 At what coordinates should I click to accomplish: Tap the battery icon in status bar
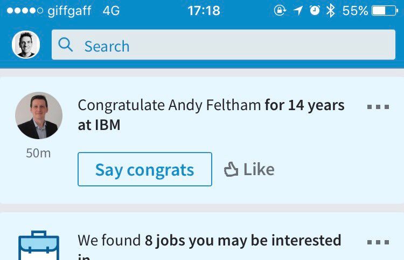tap(385, 11)
